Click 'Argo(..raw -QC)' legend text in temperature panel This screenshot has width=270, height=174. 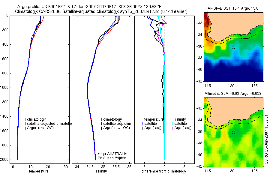click(x=40, y=128)
